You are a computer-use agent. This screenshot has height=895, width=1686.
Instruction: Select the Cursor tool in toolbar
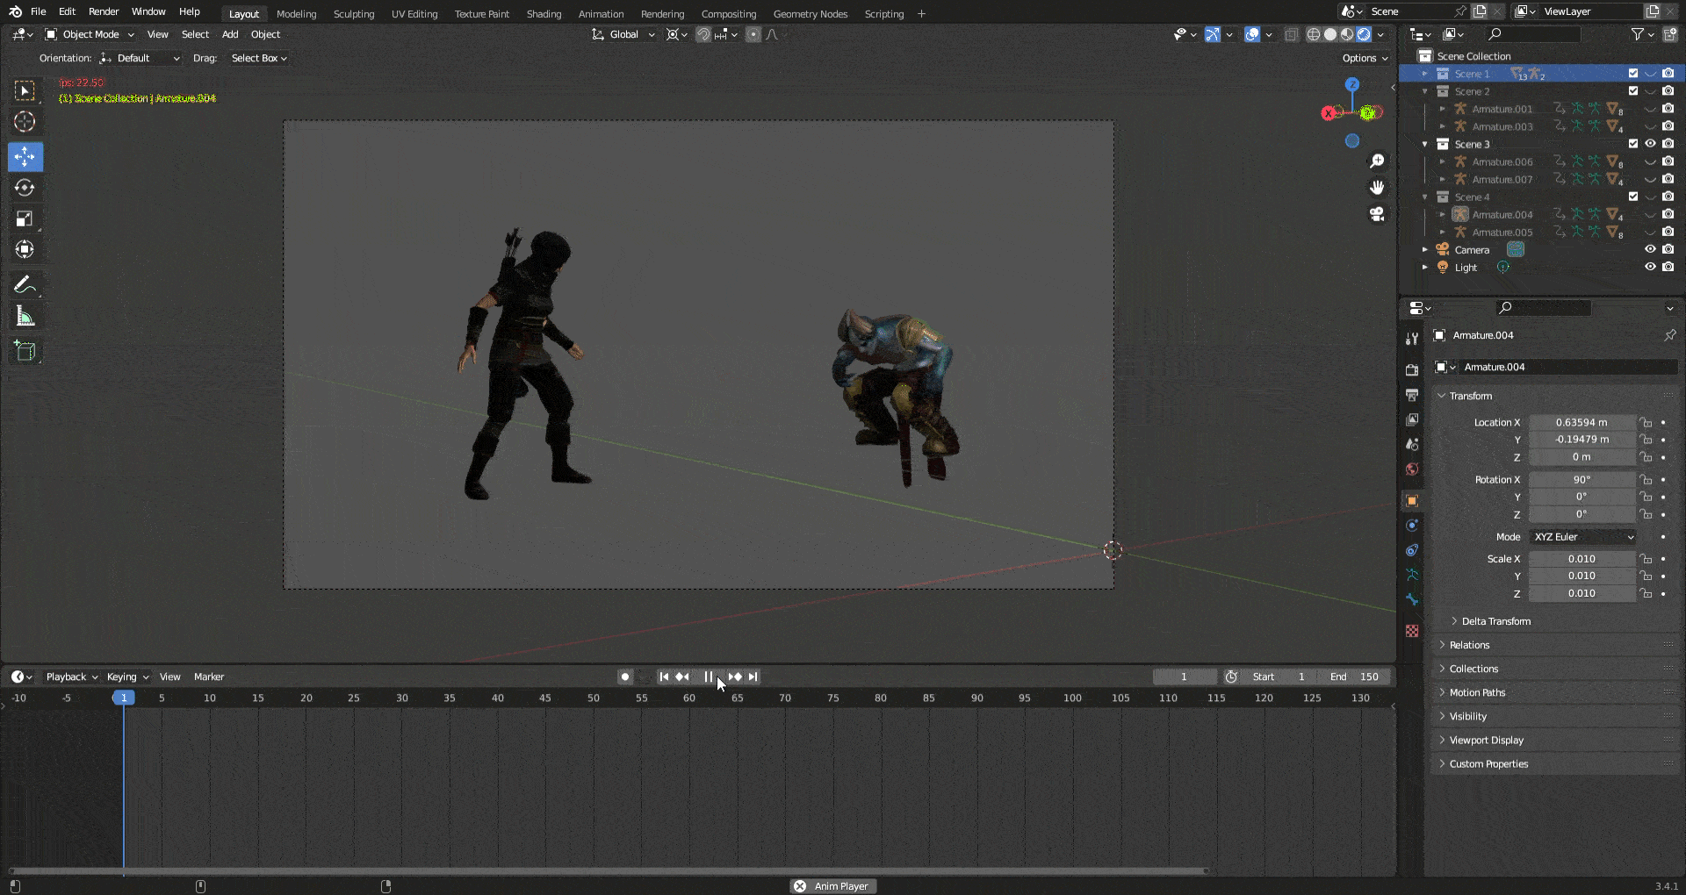(x=25, y=122)
